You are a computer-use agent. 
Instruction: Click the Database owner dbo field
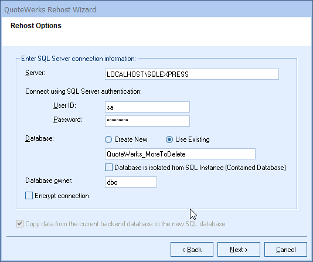click(x=131, y=182)
